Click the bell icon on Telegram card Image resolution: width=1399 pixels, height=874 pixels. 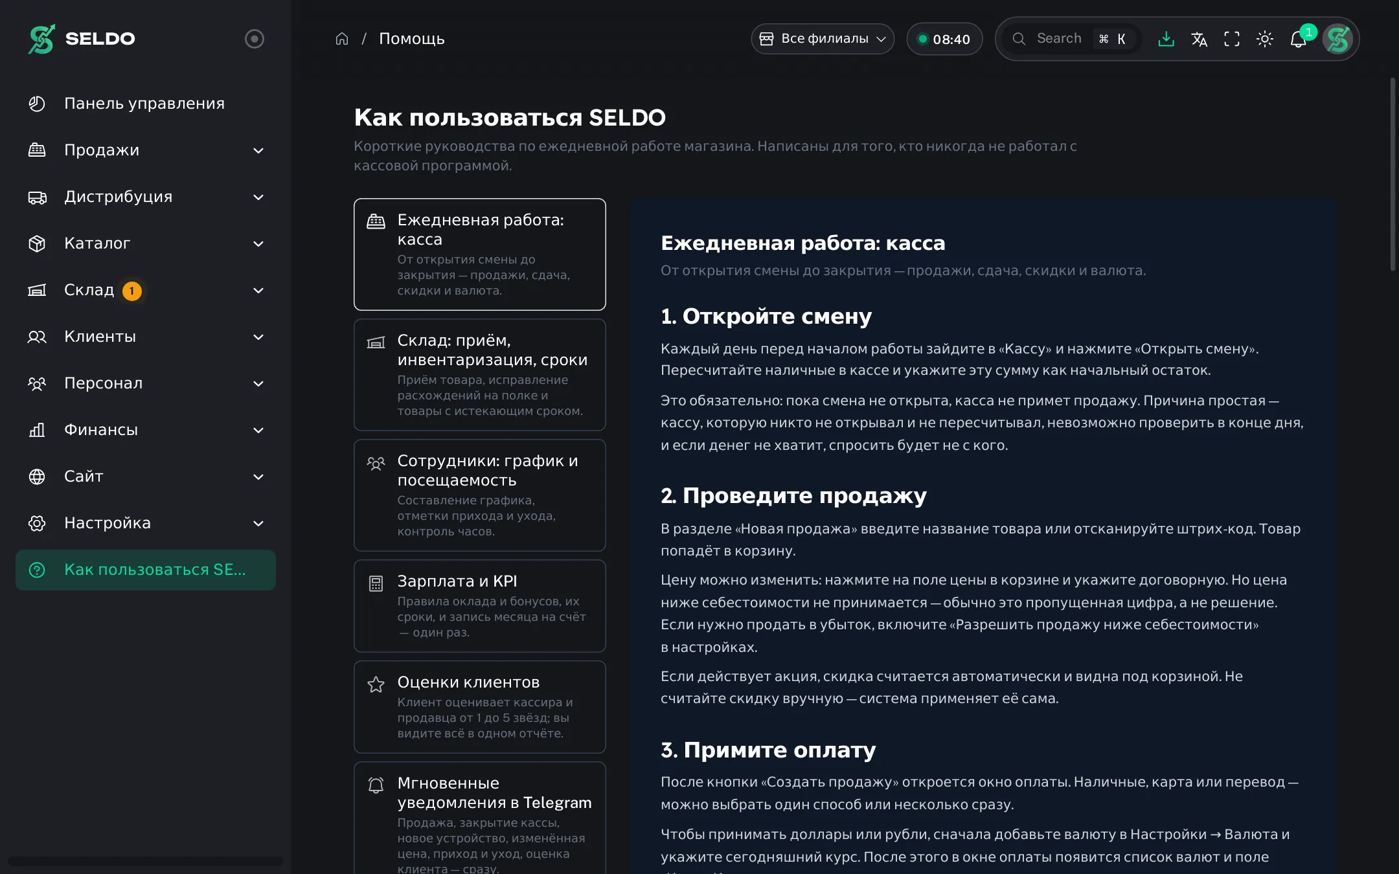[x=376, y=785]
